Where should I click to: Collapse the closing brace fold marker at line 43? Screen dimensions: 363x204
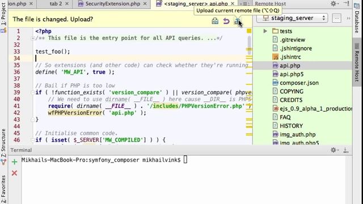[x=33, y=120]
